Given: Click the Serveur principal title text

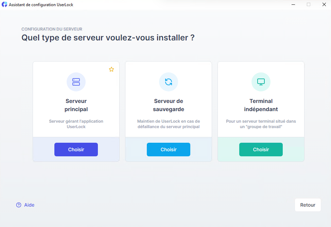Looking at the screenshot, I should [76, 105].
